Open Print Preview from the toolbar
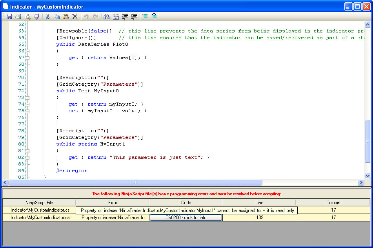This screenshot has height=248, width=373. (x=27, y=17)
